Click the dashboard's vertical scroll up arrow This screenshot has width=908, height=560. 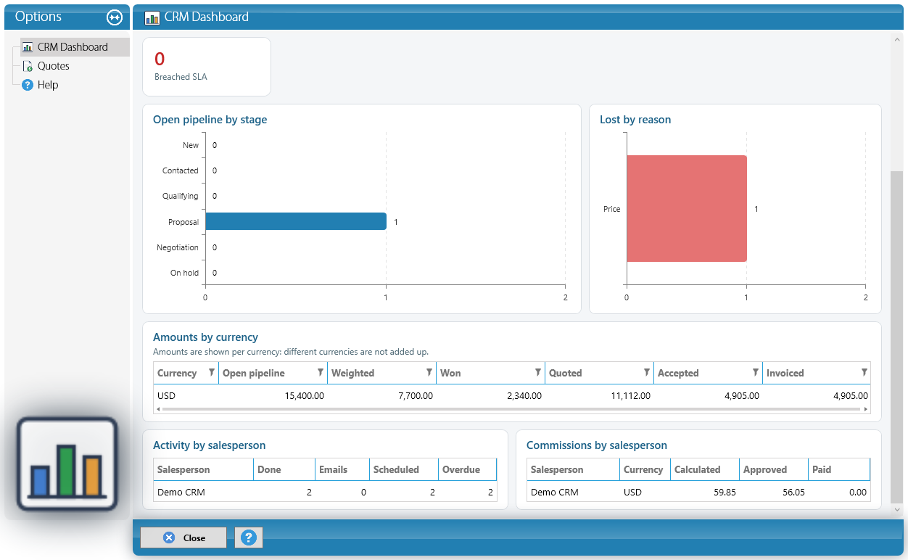click(x=897, y=41)
